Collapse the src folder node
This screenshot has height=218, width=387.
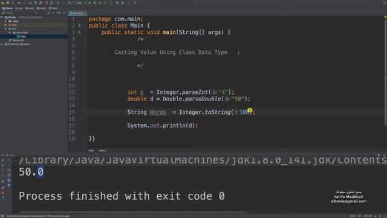point(6,28)
